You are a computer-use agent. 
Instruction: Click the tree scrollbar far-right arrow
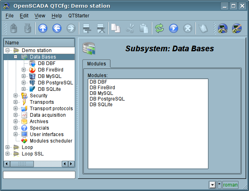(71, 164)
